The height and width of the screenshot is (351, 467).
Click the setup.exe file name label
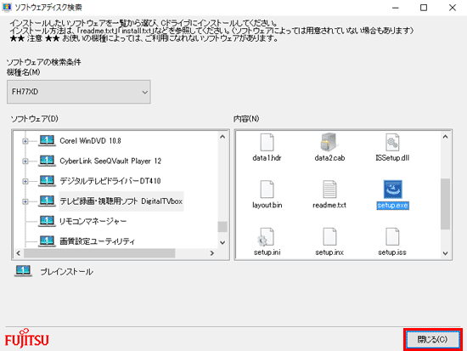coord(392,206)
